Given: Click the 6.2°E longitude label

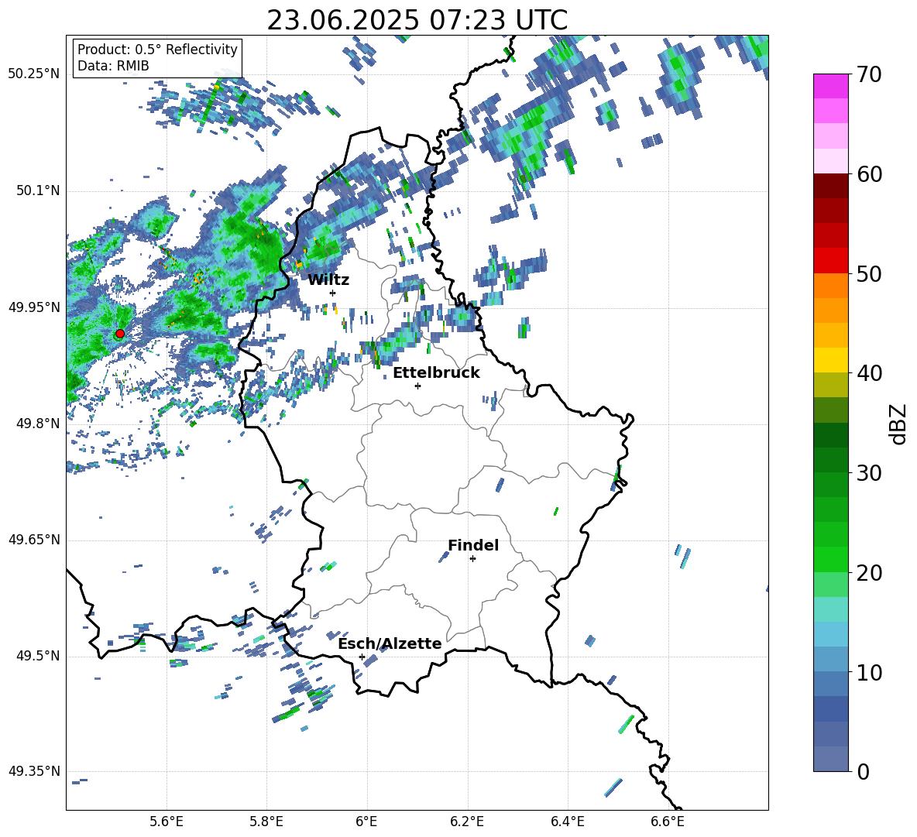Looking at the screenshot, I should (x=467, y=822).
